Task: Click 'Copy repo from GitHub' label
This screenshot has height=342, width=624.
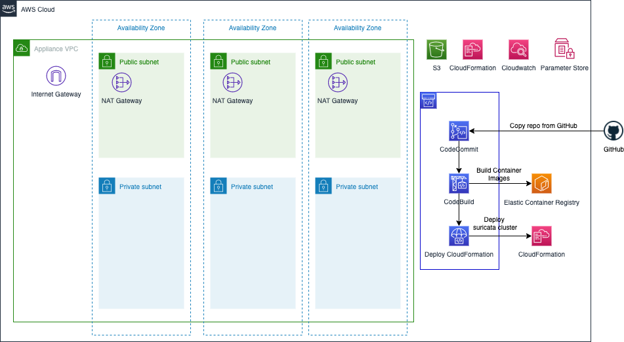Action: coord(543,125)
